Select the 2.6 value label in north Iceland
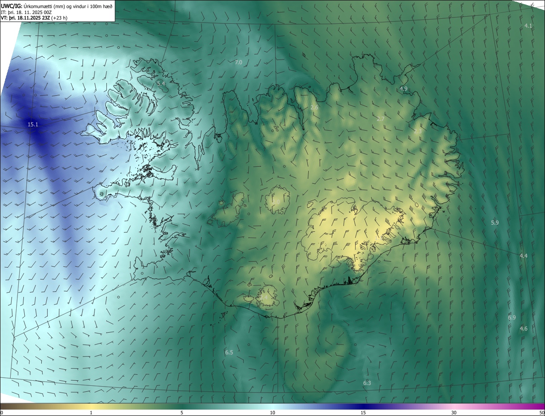 click(x=314, y=108)
